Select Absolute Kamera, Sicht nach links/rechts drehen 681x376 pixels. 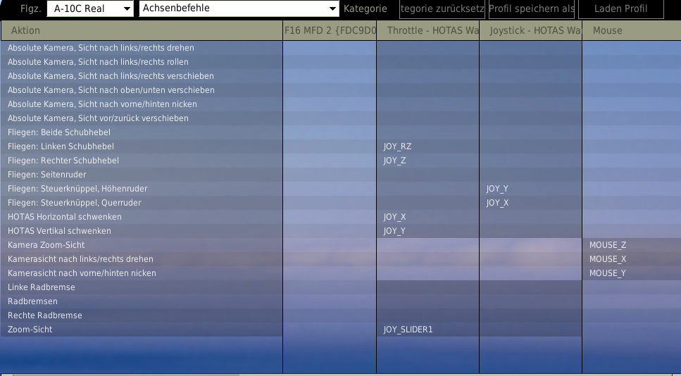point(142,48)
